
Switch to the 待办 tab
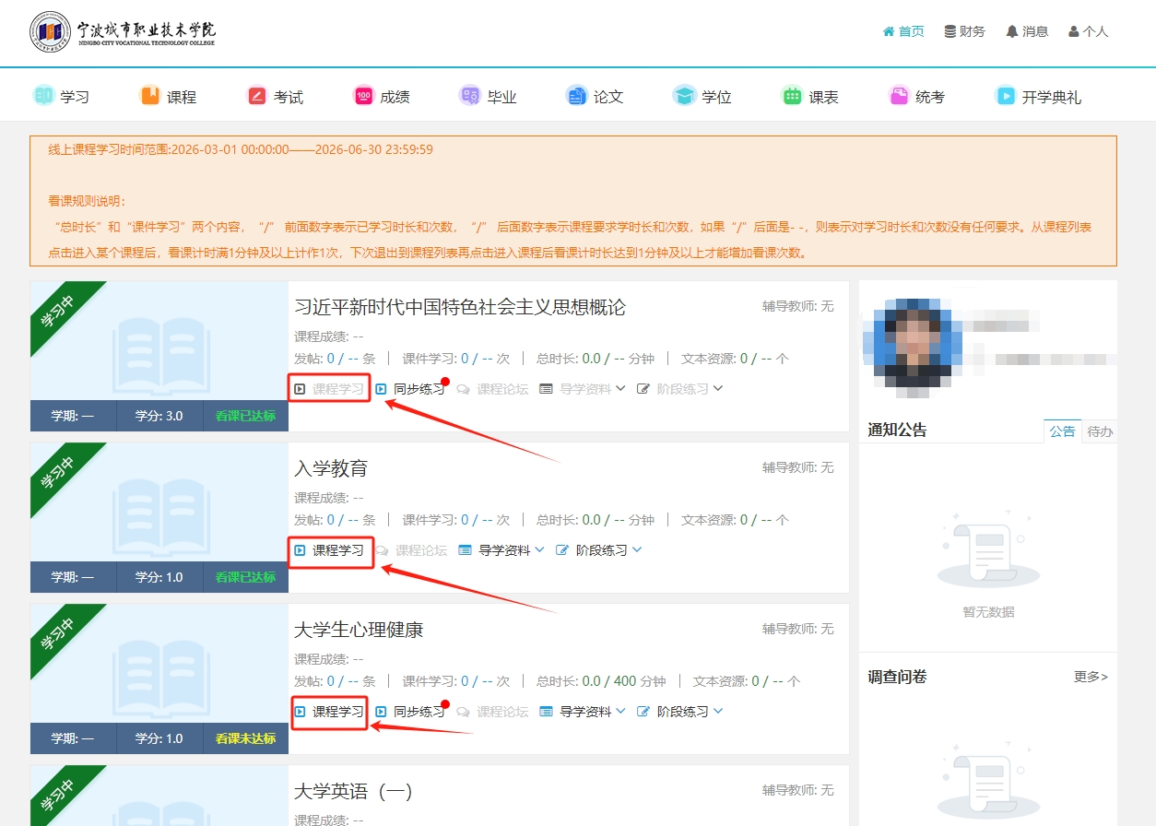pos(1100,431)
